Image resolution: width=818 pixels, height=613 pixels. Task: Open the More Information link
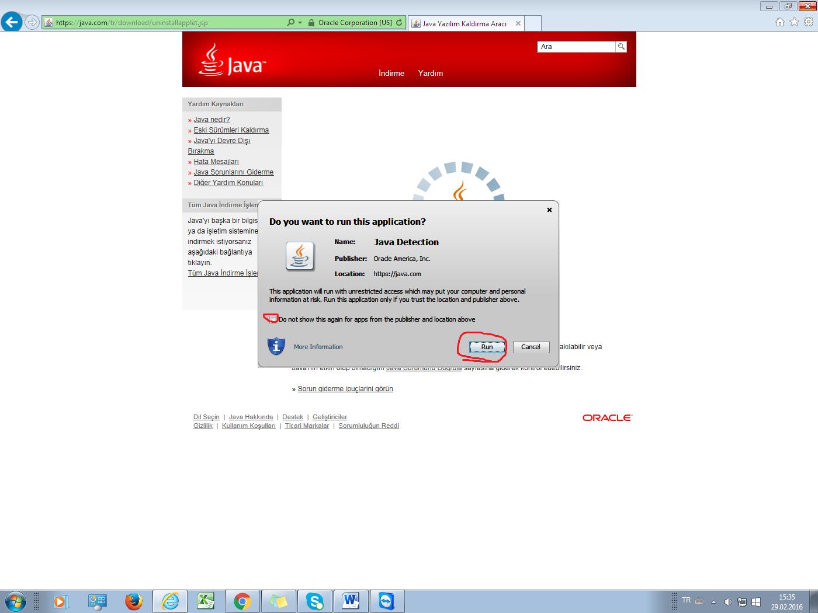click(318, 347)
